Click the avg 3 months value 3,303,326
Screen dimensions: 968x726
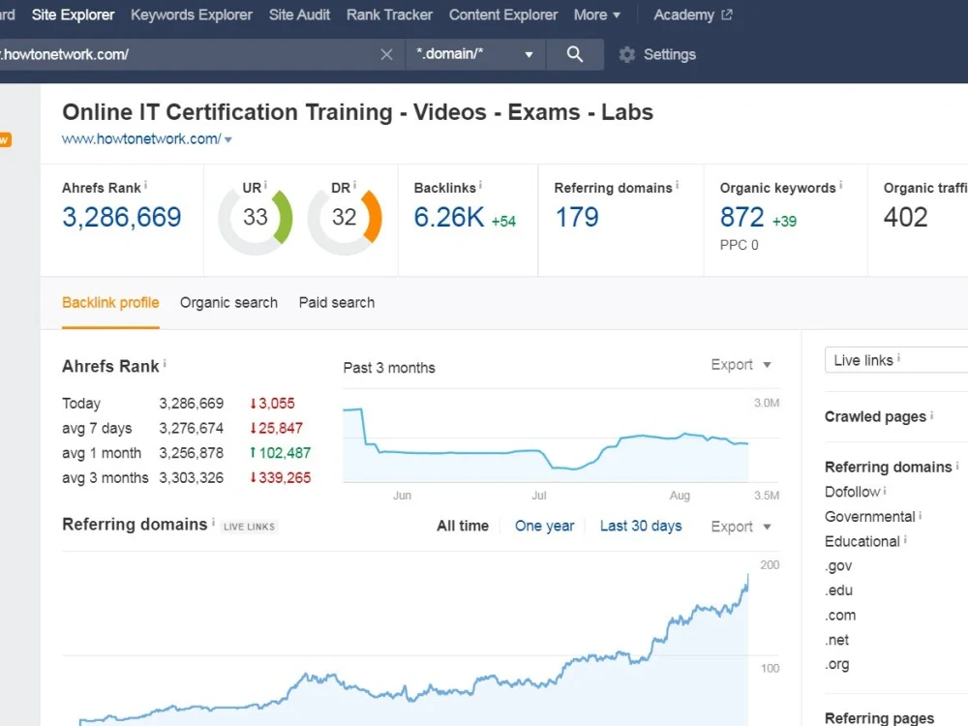coord(192,478)
